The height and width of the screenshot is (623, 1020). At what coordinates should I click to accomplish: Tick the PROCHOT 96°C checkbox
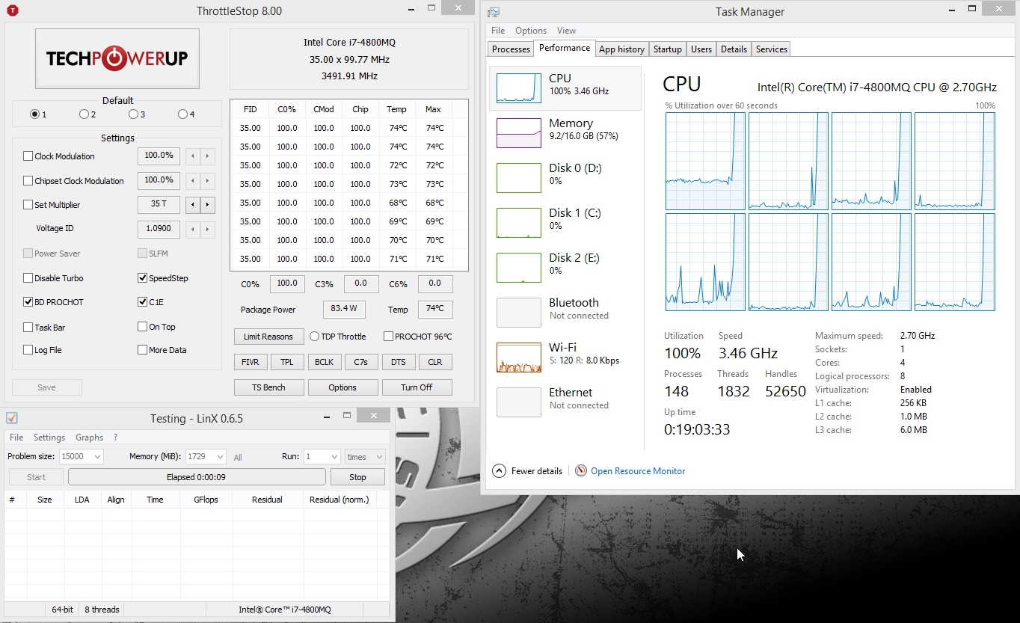388,337
